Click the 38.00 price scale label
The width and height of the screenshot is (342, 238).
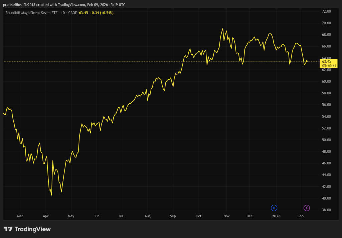(326, 210)
